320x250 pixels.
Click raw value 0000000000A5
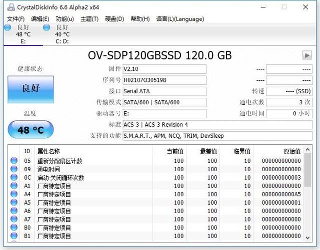(x=281, y=194)
